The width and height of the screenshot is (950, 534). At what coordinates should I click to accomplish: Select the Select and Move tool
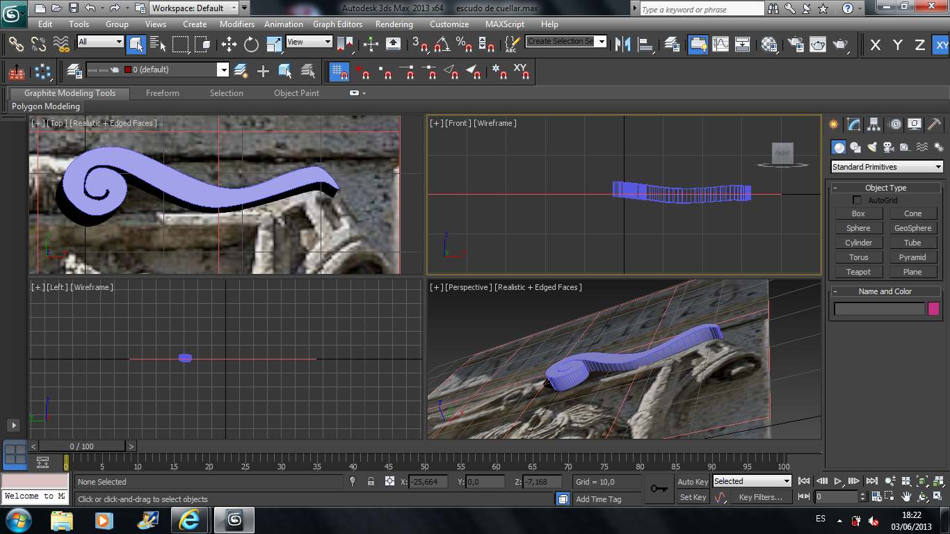coord(229,44)
